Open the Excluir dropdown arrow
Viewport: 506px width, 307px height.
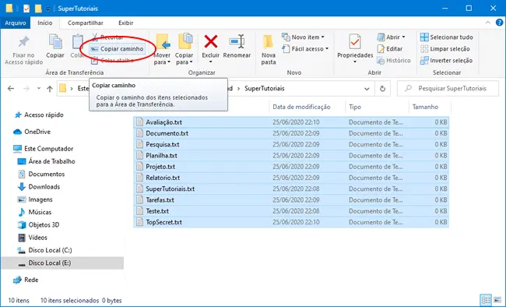211,62
